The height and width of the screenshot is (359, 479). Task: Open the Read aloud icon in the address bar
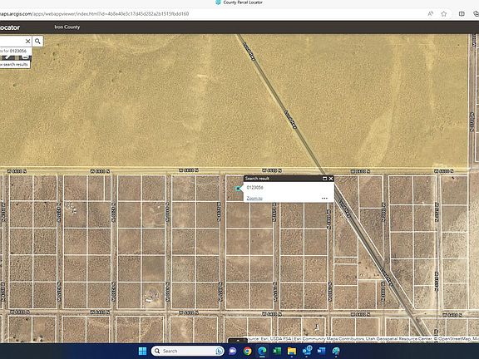tap(431, 14)
